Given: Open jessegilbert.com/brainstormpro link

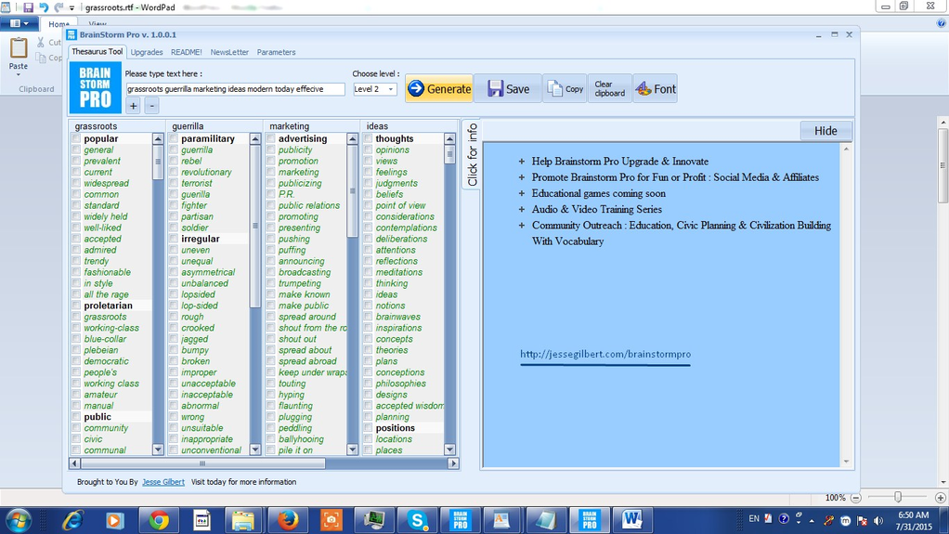Looking at the screenshot, I should pyautogui.click(x=605, y=354).
